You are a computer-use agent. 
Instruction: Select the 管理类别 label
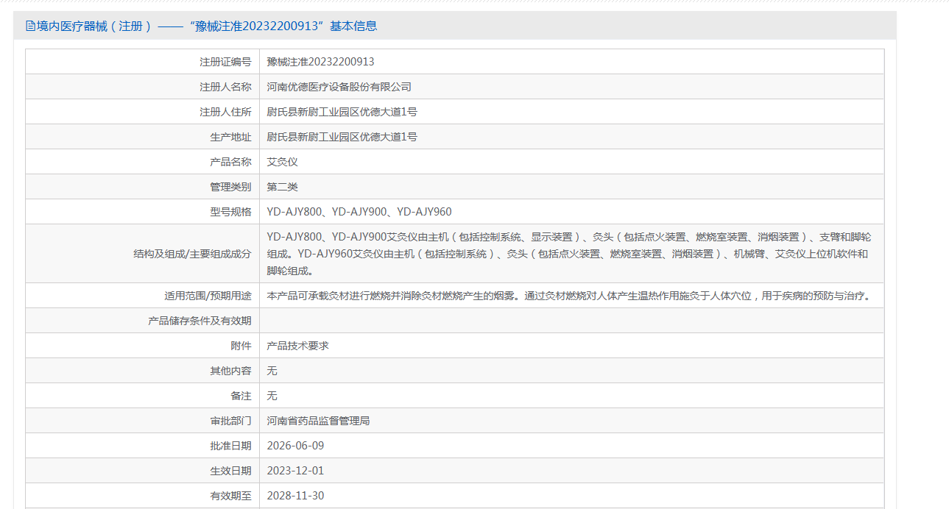tap(230, 187)
